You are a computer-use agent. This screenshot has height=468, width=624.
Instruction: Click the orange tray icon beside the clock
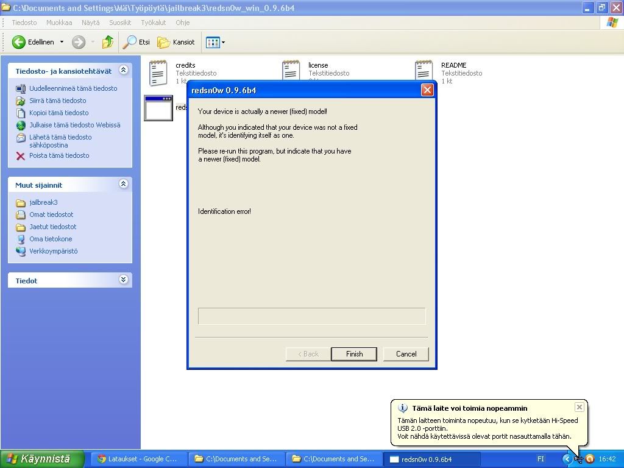click(x=589, y=459)
